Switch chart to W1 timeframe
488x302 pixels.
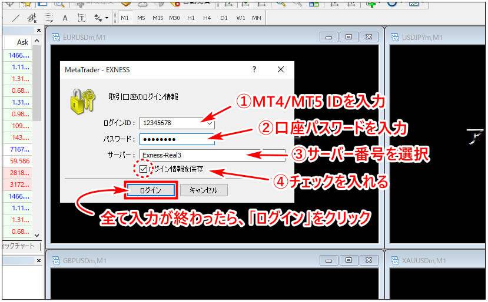[x=241, y=18]
